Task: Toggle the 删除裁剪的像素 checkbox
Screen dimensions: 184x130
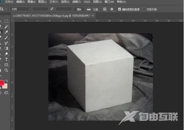Action: (119, 9)
